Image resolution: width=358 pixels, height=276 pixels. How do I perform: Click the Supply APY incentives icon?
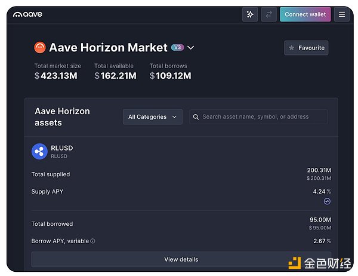coord(327,201)
